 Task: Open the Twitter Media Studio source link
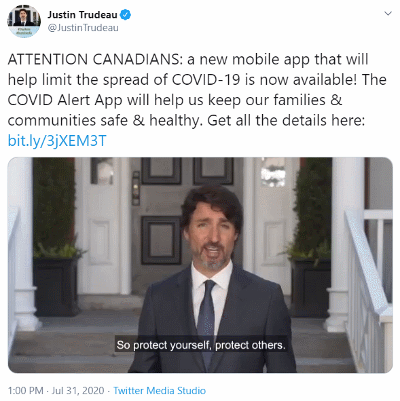click(x=160, y=391)
